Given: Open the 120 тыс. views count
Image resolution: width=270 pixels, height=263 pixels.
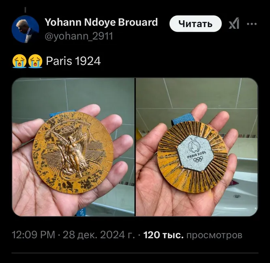Looking at the screenshot, I should click(x=163, y=235).
